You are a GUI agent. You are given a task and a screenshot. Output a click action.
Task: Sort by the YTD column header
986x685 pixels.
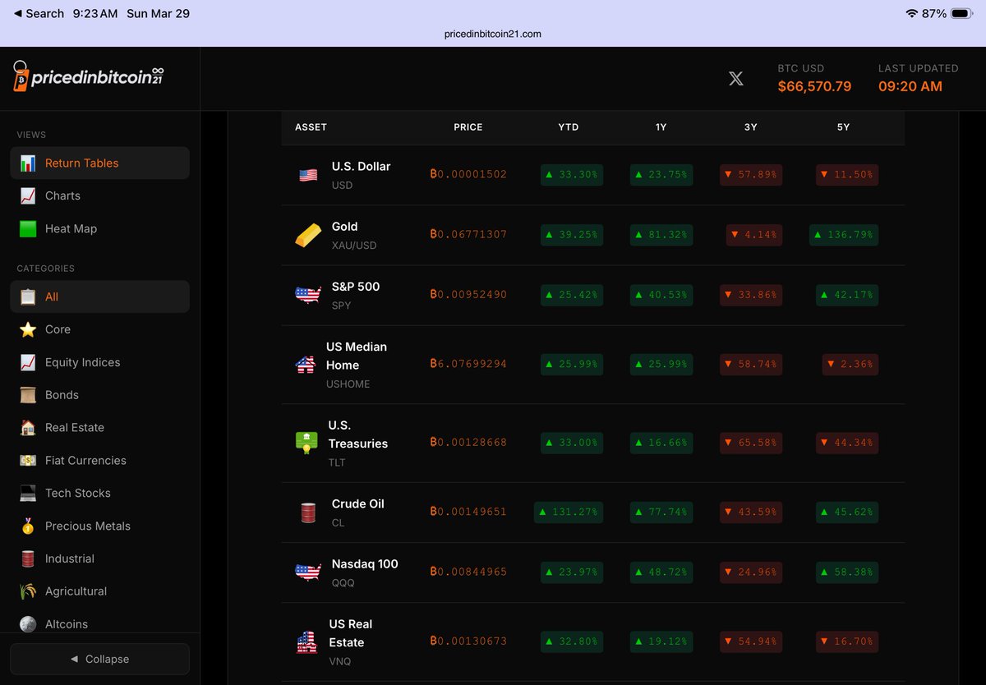(x=569, y=127)
